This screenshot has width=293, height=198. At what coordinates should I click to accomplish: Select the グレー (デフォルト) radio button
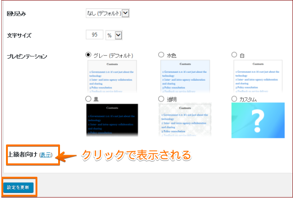click(x=89, y=55)
